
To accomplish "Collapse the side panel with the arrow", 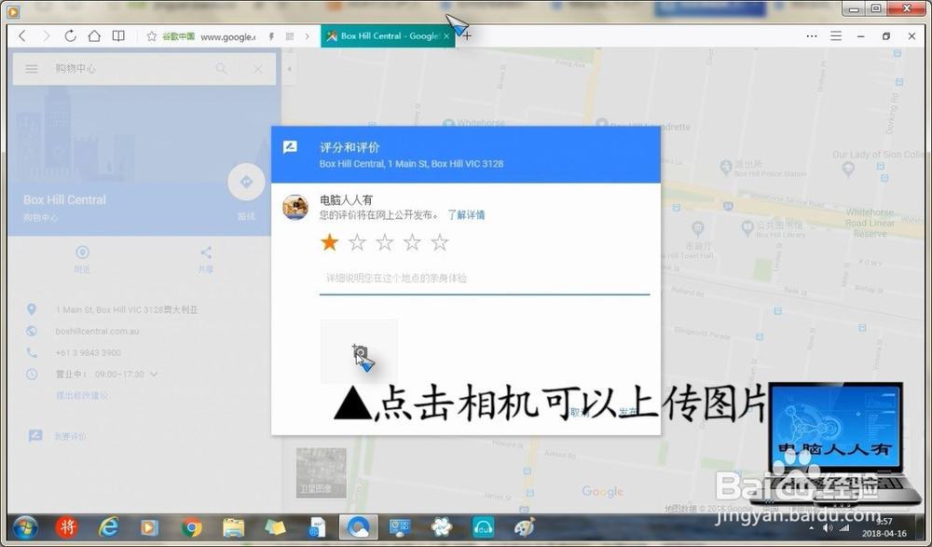I will click(290, 69).
